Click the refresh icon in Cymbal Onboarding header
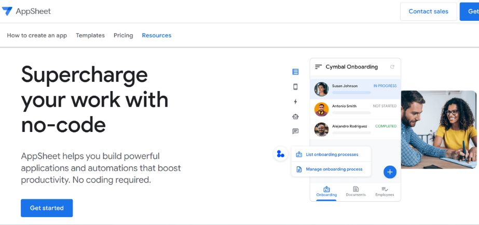479x225 pixels. coord(392,67)
